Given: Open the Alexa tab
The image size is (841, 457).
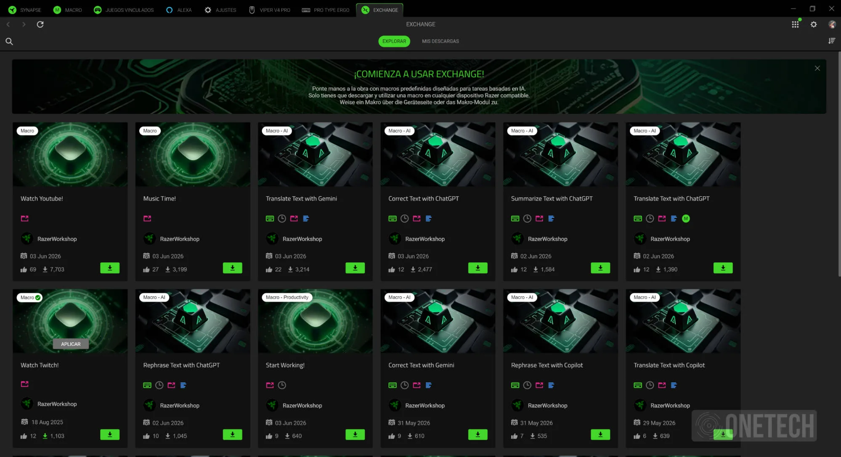Looking at the screenshot, I should pos(179,10).
